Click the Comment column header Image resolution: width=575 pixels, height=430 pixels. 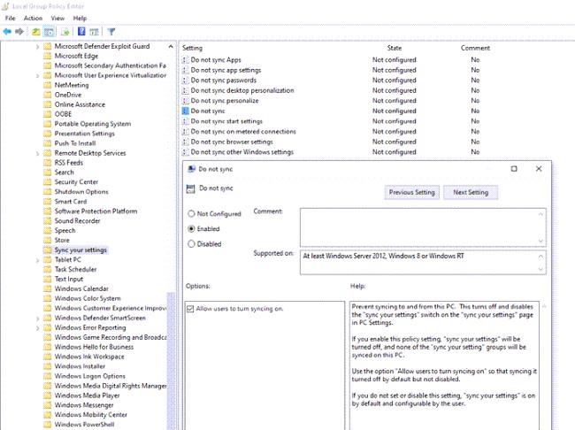[x=475, y=48]
